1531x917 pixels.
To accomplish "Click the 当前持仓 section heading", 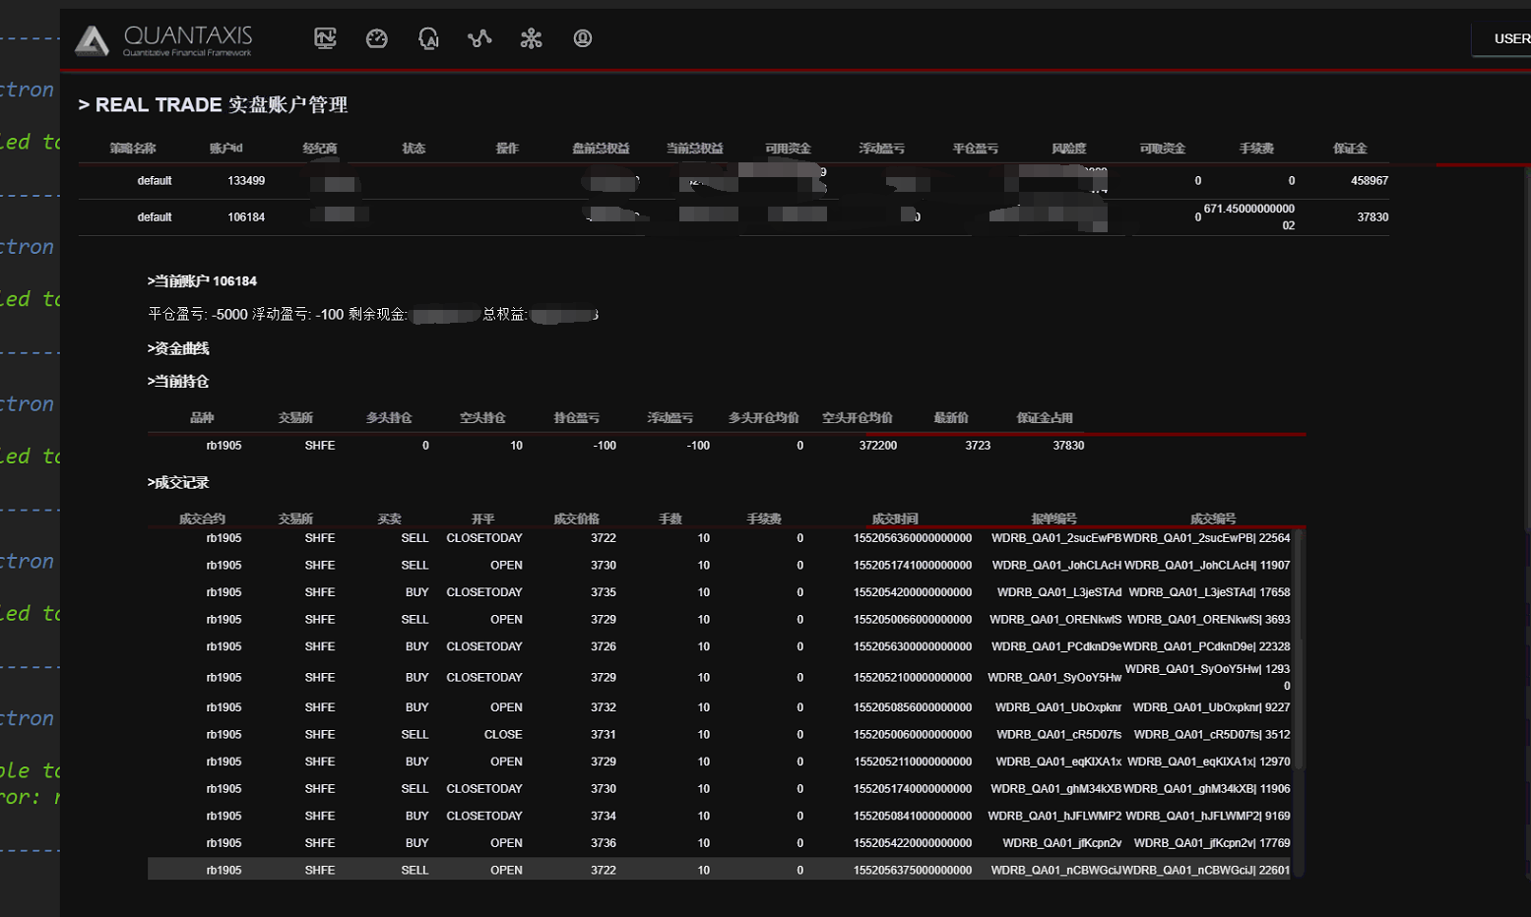I will coord(178,381).
